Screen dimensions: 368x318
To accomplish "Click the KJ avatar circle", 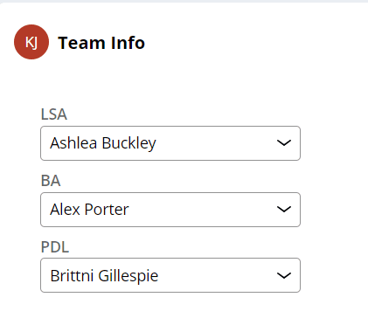I will coord(31,42).
